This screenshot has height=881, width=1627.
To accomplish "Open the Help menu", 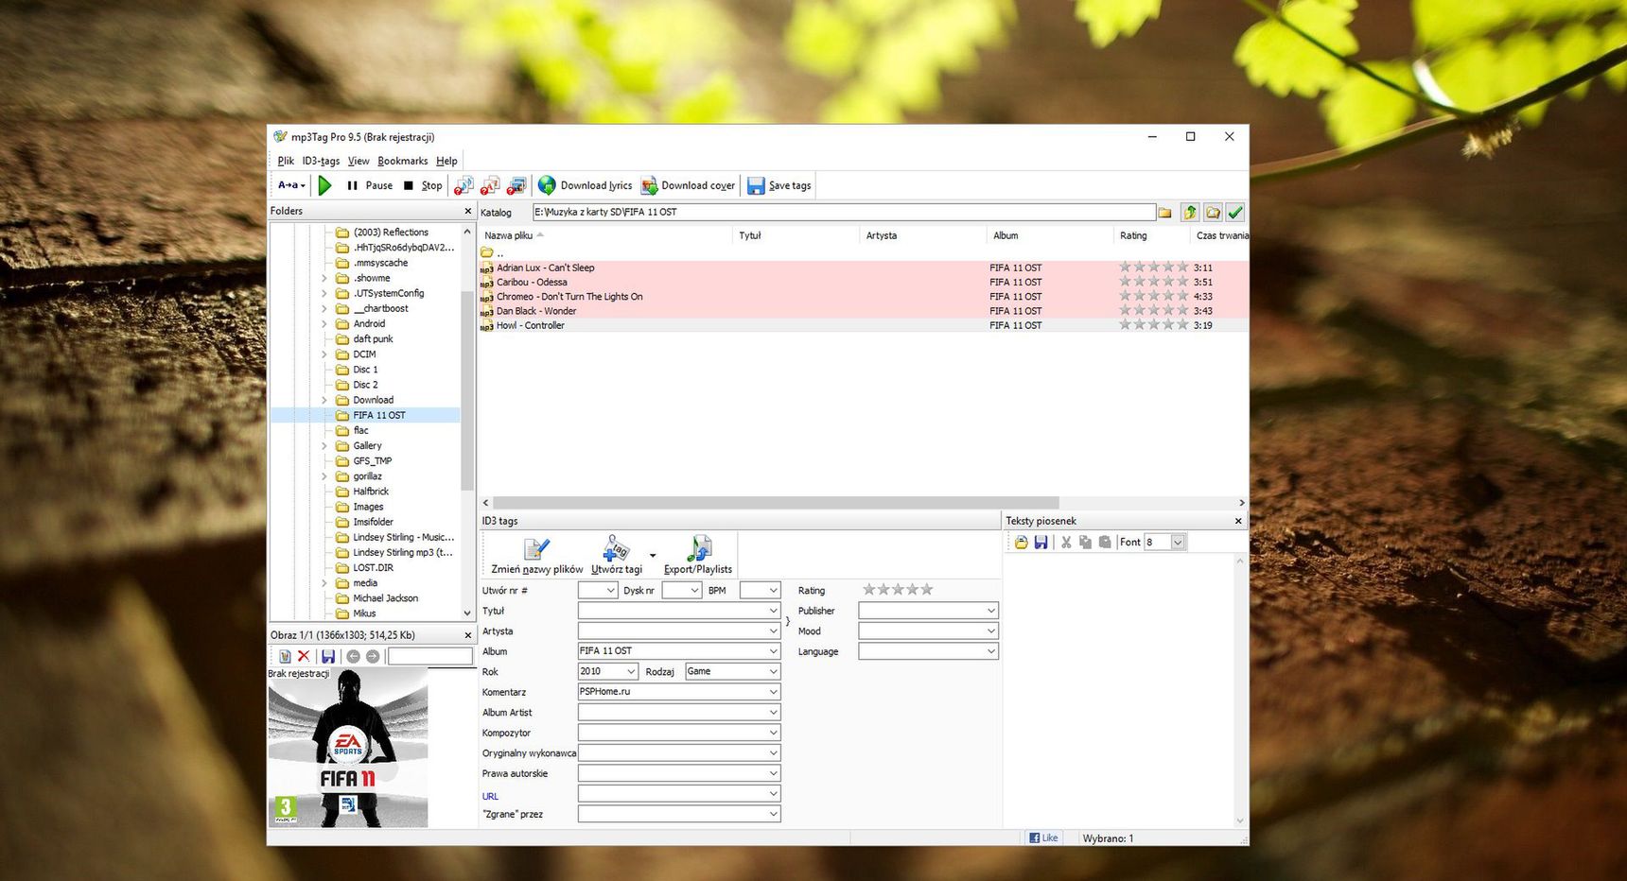I will pyautogui.click(x=446, y=161).
